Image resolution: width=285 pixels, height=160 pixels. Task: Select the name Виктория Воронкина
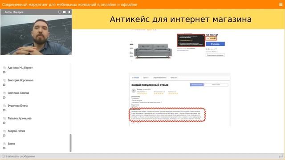pos(20,80)
